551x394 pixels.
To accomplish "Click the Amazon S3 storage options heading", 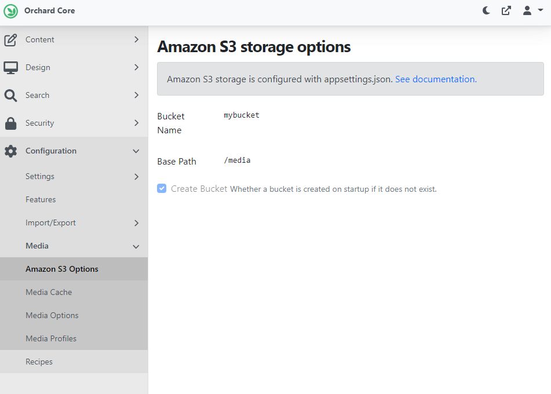I will [254, 47].
